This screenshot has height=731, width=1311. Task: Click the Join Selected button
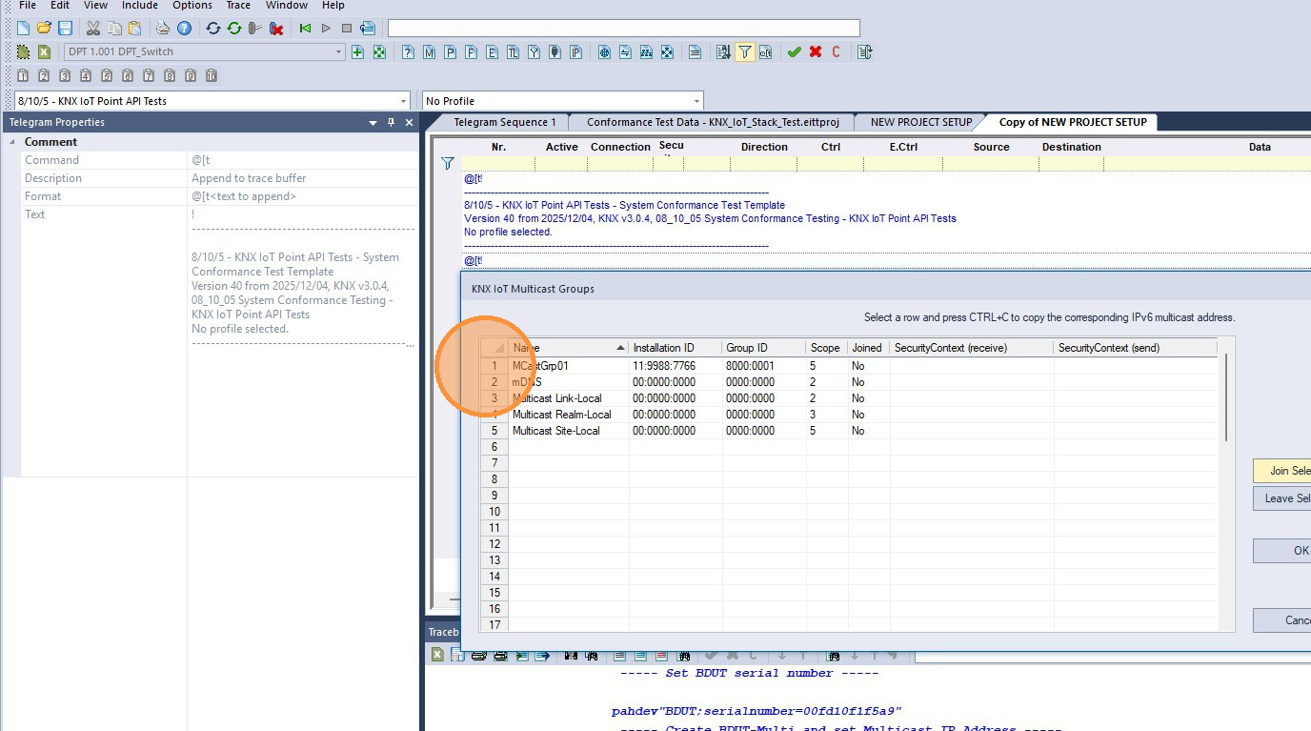tap(1282, 471)
